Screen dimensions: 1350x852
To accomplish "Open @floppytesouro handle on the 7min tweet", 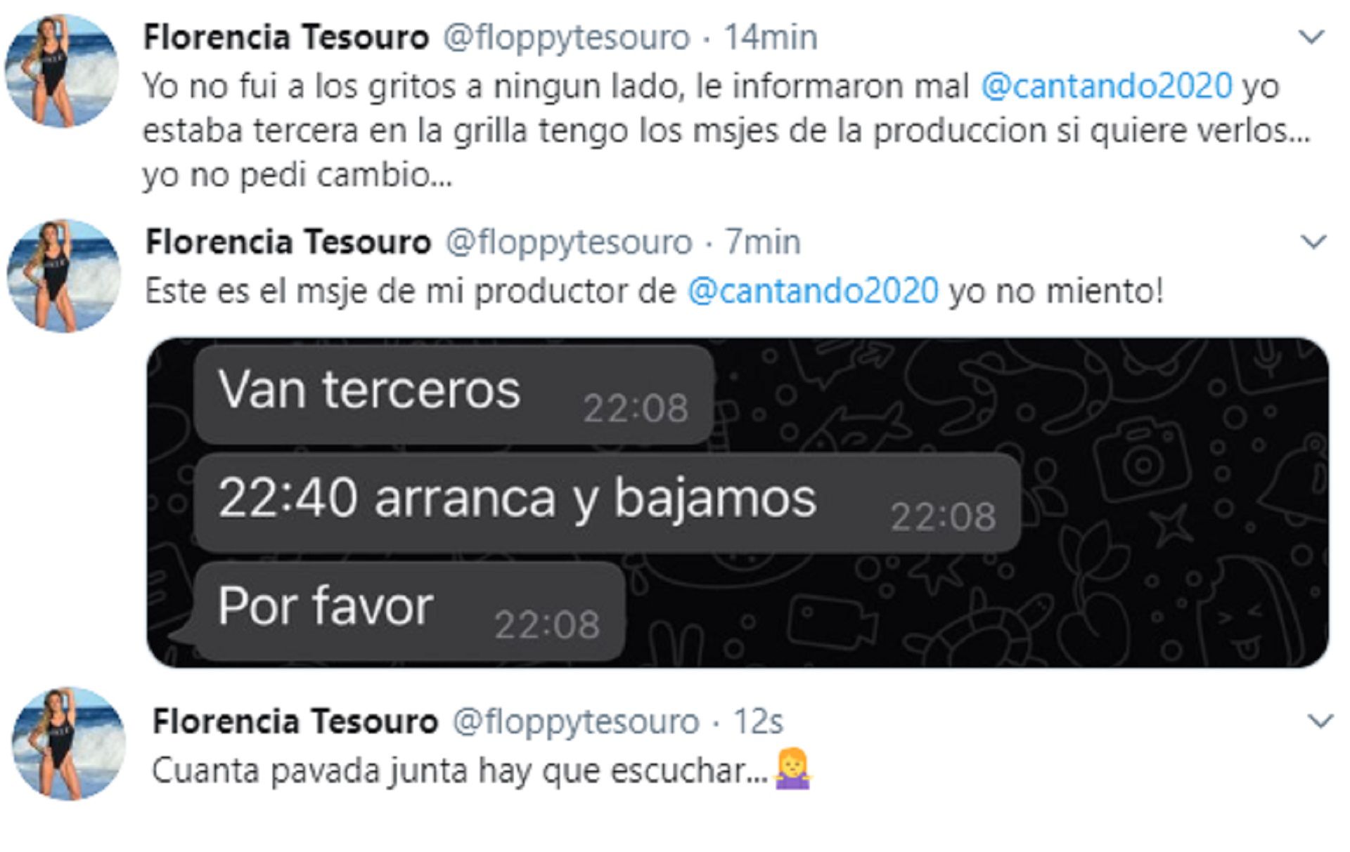I will [570, 242].
